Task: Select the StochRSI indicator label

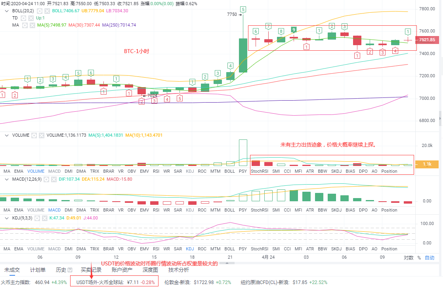Action: click(x=259, y=171)
